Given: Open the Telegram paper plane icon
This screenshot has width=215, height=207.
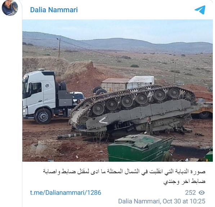Looking at the screenshot, I should coord(200,10).
